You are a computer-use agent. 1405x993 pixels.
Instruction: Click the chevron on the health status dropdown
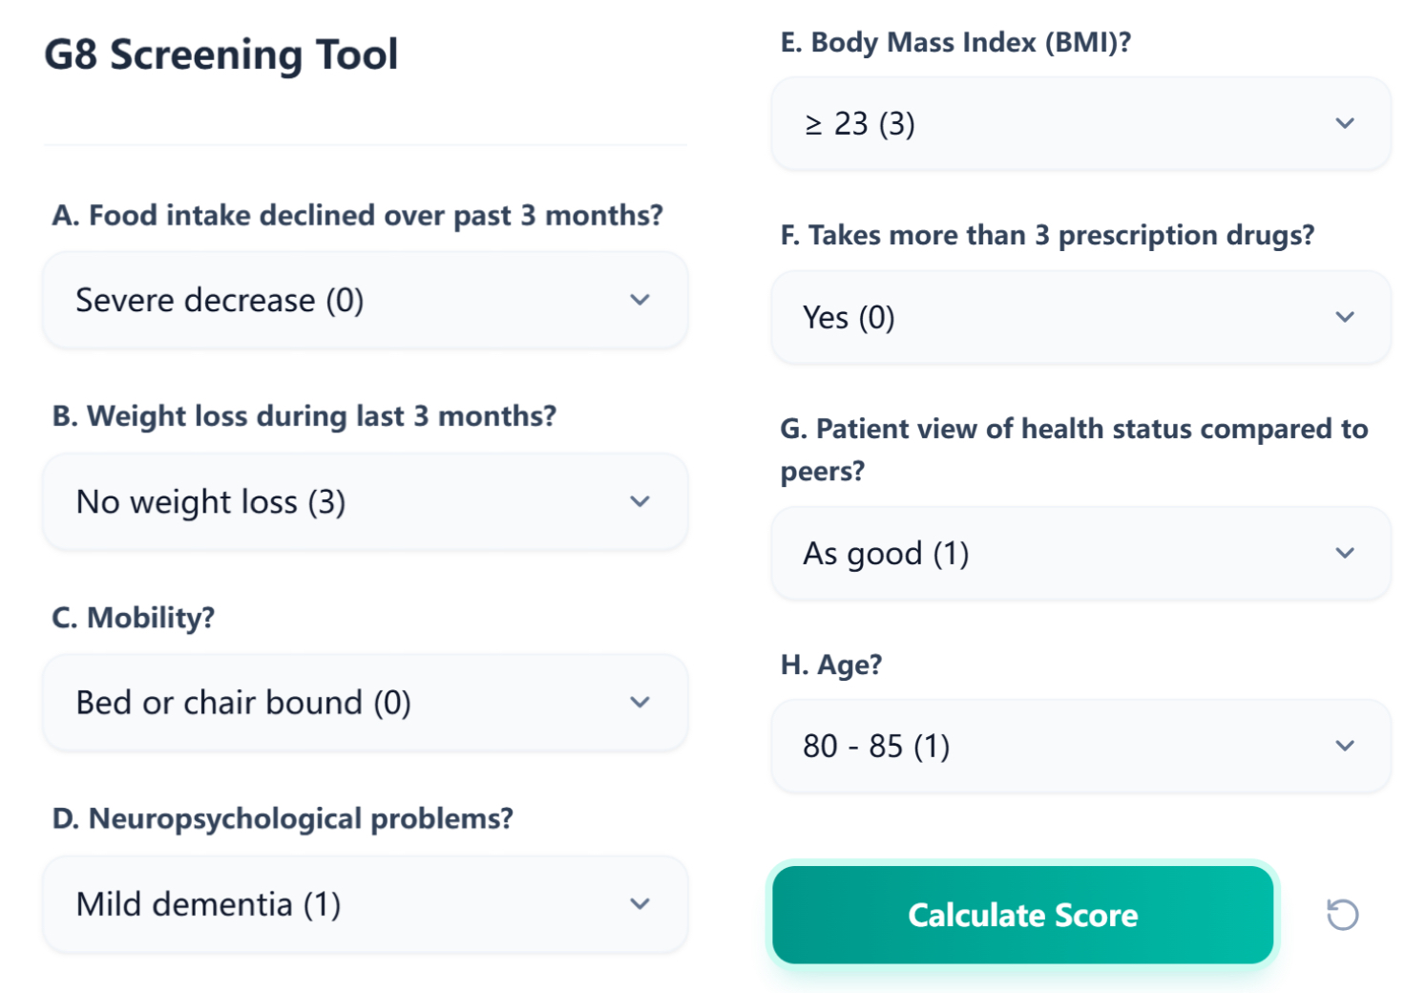1346,553
